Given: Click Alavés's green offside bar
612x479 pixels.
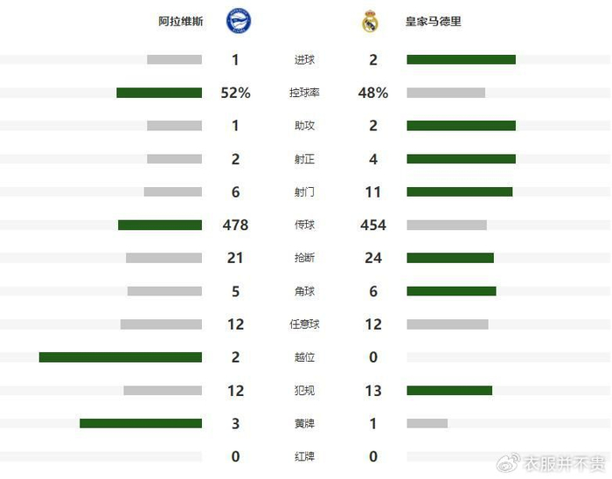Looking at the screenshot, I should (121, 358).
